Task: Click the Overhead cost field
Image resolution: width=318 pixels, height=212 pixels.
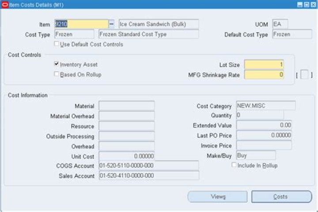Action: point(127,146)
